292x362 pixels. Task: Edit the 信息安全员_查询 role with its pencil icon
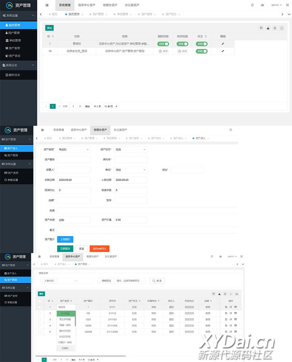[223, 51]
